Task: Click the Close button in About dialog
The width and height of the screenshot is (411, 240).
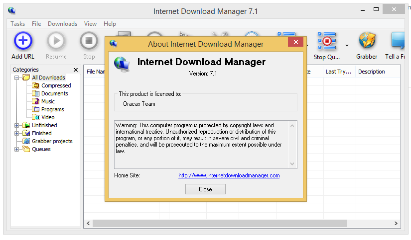Action: point(205,189)
